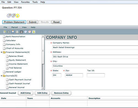The width and height of the screenshot is (138, 108).
Task: Click the floppy disk Save icon
Action: [x=13, y=32]
